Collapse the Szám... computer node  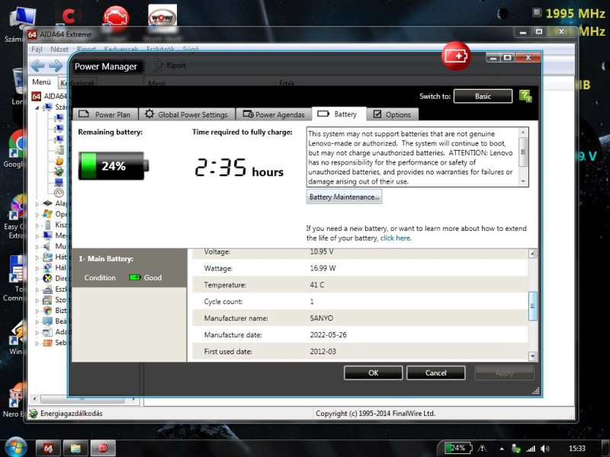click(x=37, y=107)
